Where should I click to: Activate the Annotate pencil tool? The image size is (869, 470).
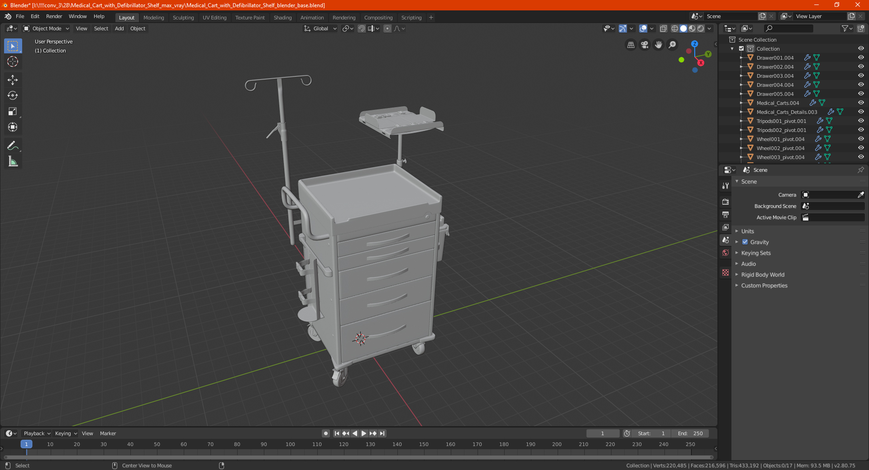(13, 146)
